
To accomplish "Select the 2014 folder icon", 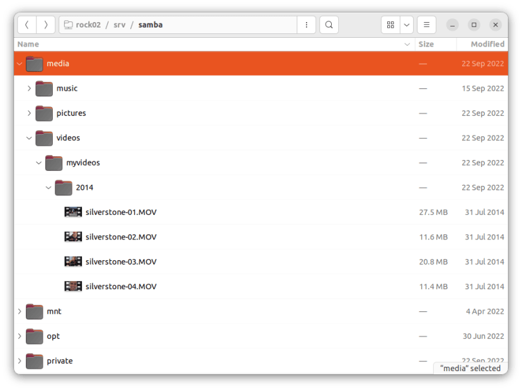I will 63,188.
